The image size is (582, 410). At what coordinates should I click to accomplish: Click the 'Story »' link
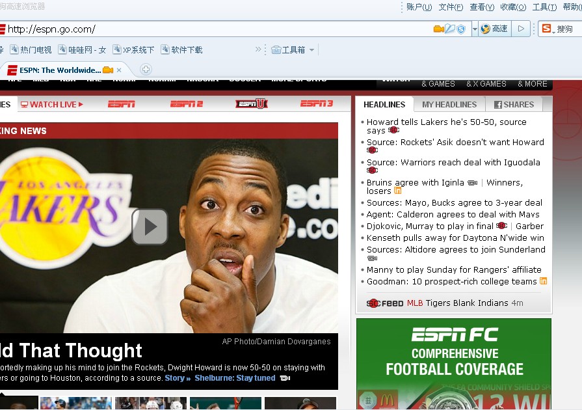[178, 378]
